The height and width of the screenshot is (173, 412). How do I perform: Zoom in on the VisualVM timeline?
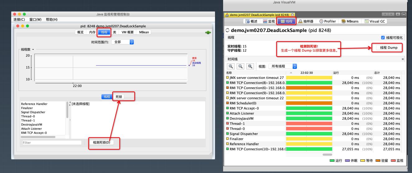[x=231, y=66]
